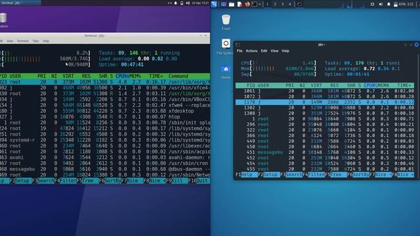Select the messagebu PID 451 row in right htop
The image size is (420, 236).
325,152
